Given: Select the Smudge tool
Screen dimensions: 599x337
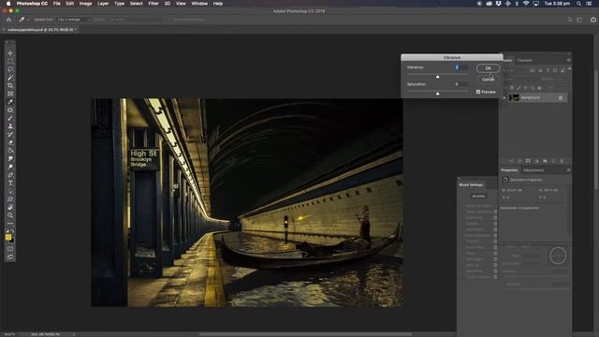Looking at the screenshot, I should coord(10,158).
